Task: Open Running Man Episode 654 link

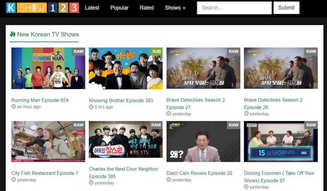Action: 40,100
